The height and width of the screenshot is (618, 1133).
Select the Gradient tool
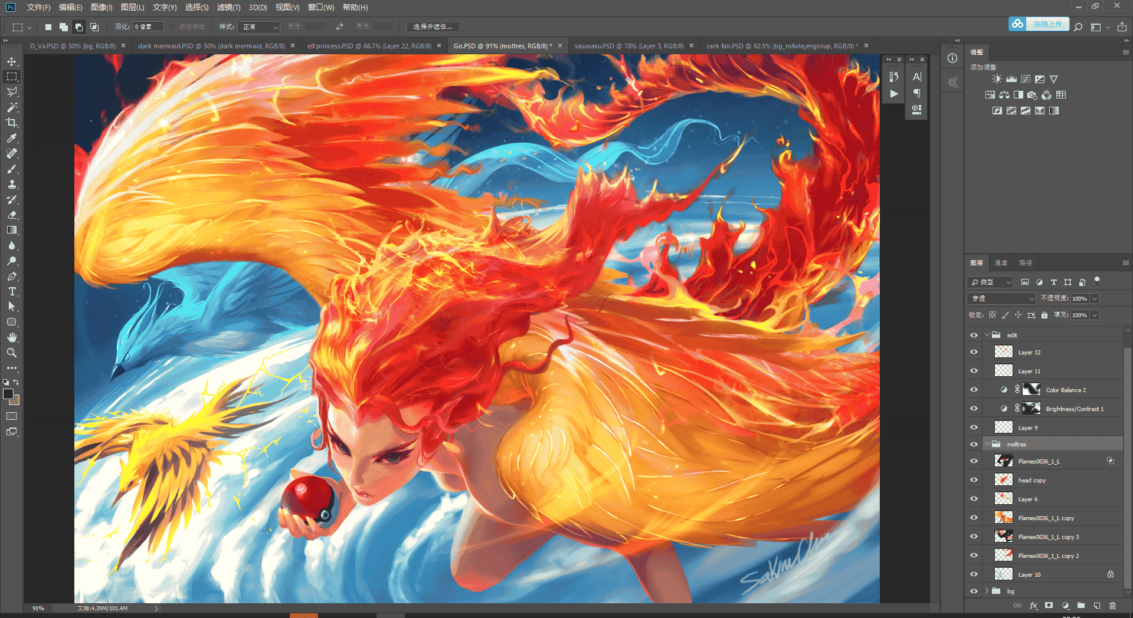coord(12,230)
